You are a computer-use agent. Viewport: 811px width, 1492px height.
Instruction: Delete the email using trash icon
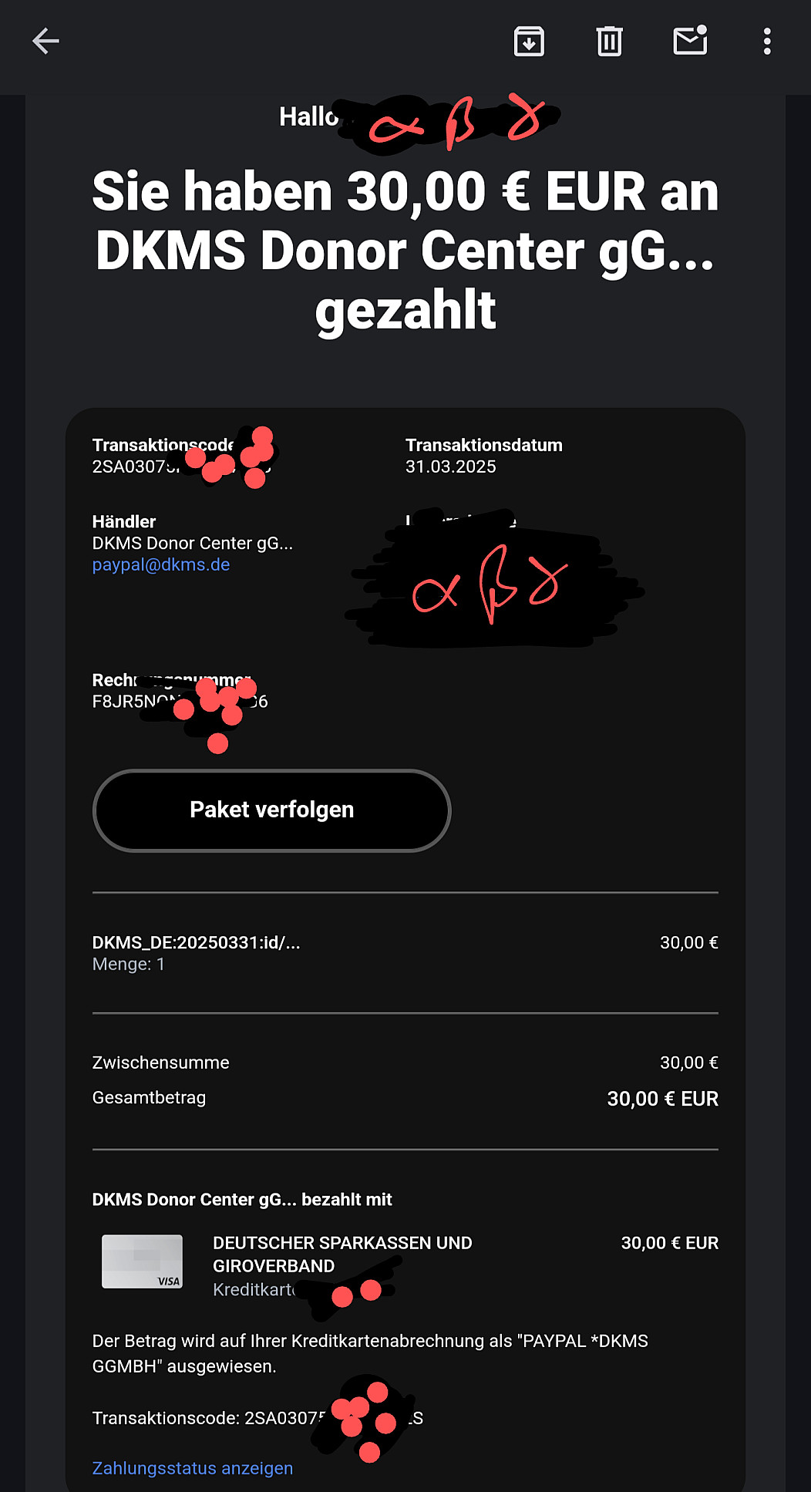(609, 42)
